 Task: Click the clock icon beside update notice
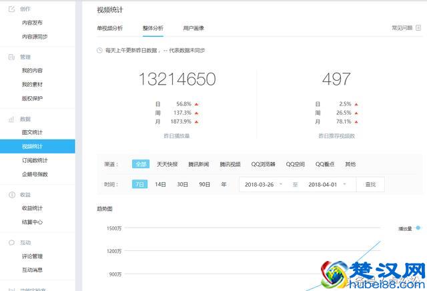coord(99,50)
